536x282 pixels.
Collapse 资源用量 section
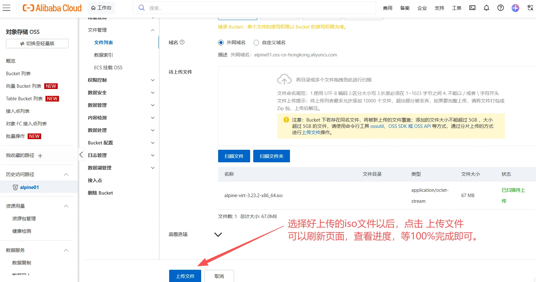66,206
